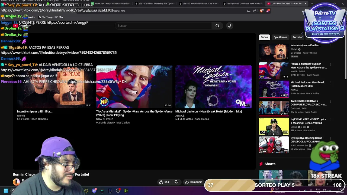This screenshot has height=195, width=347.
Task: Select the Todos filter chip
Action: click(264, 37)
